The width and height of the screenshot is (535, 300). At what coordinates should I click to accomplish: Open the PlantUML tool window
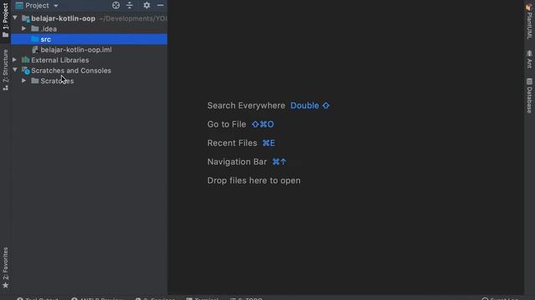[529, 21]
